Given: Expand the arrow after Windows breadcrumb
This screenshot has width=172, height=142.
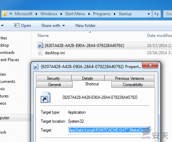Looking at the screenshot, I should 61,14.
